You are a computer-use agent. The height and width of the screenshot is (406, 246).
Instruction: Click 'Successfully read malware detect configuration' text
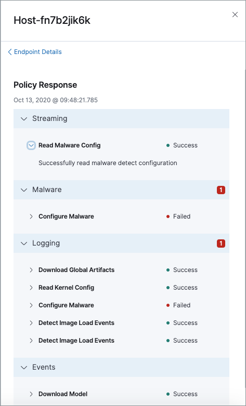point(108,163)
